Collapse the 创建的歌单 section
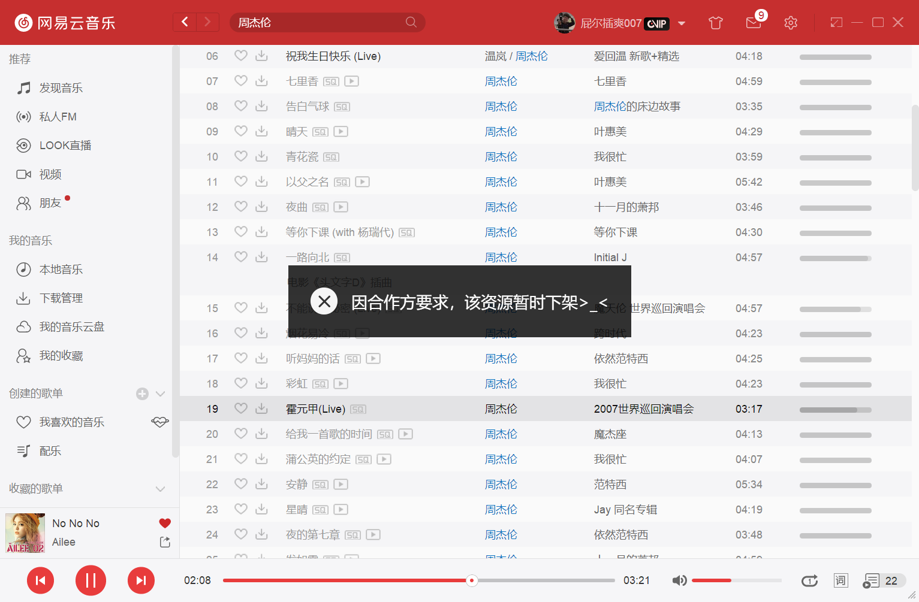This screenshot has height=602, width=919. pos(160,394)
